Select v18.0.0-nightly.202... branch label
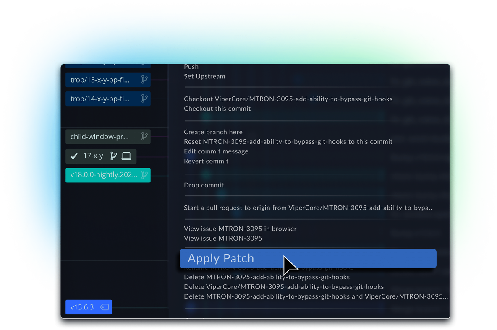Viewport: 497px width, 330px height. (108, 175)
